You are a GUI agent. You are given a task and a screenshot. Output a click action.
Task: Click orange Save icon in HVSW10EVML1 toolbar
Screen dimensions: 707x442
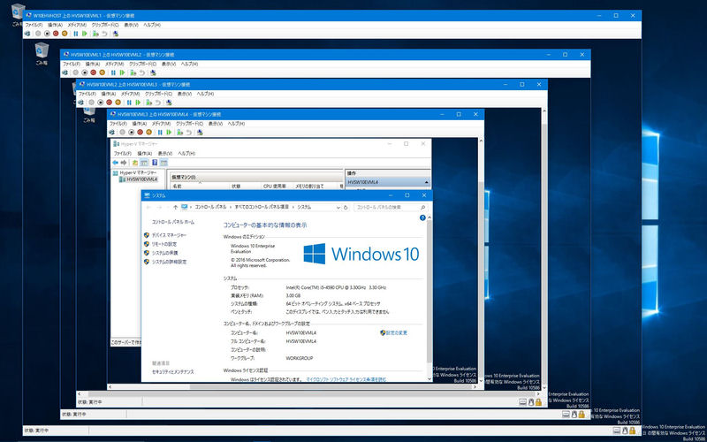pos(65,34)
